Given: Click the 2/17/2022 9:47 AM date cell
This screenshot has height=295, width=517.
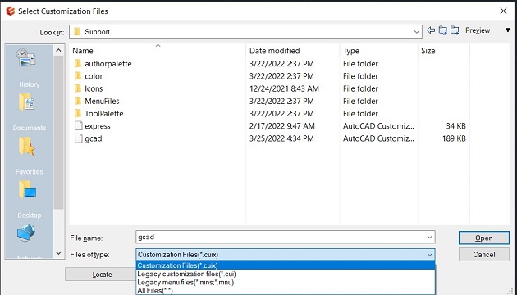Looking at the screenshot, I should point(282,126).
